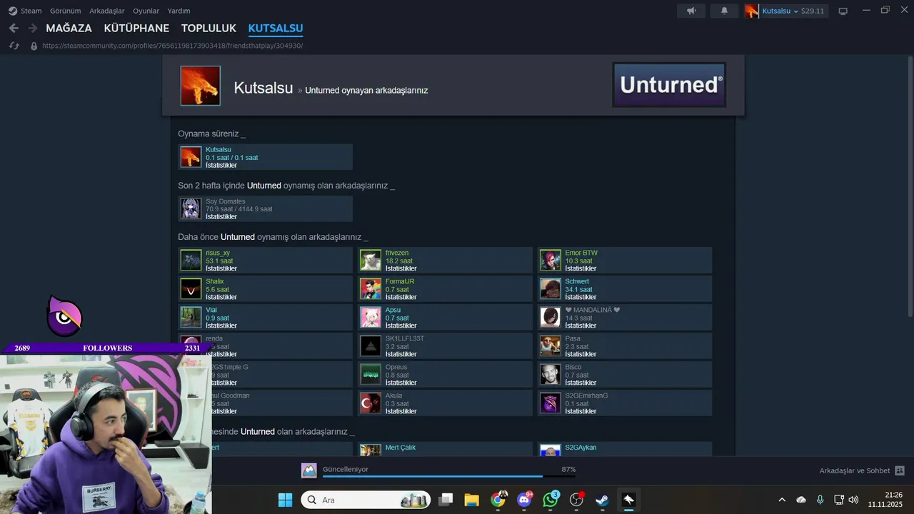Click the steamcommunity URL address field
Screen dimensions: 914x514
172,46
